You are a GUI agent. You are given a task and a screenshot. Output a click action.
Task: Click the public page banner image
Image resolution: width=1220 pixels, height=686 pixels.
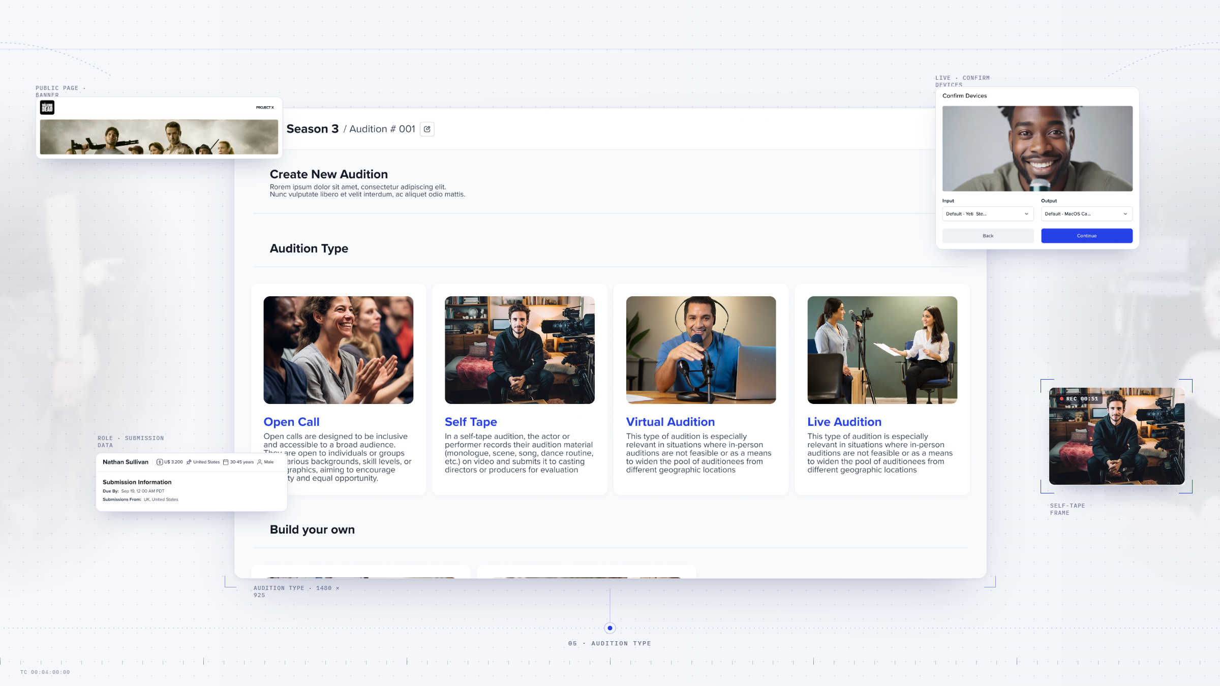click(x=159, y=137)
